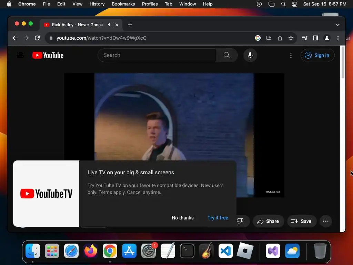Screen dimensions: 353x265
Task: Click the page vertical scrollbar thumb
Action: tap(343, 62)
